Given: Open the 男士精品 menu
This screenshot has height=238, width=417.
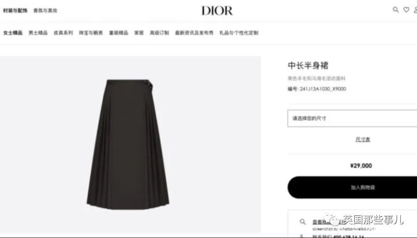Looking at the screenshot, I should click(x=38, y=33).
